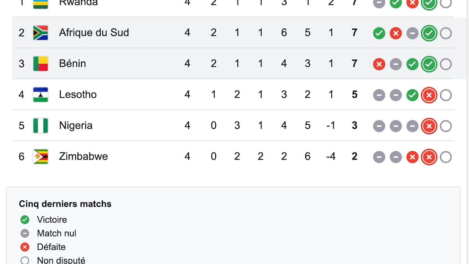This screenshot has width=469, height=264.
Task: Click the green Victoire legend icon
Action: point(25,220)
